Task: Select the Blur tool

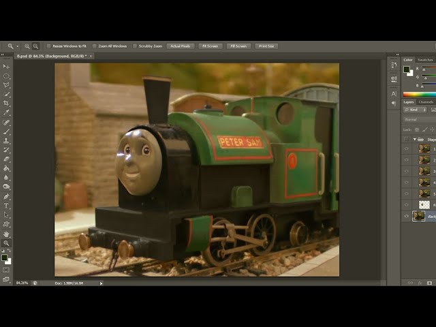Action: click(6, 178)
